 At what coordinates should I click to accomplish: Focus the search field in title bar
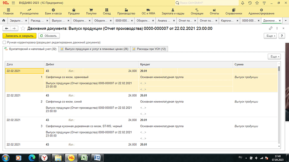(x=206, y=3)
